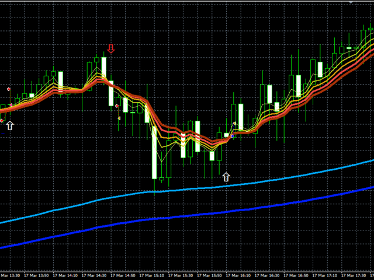Click the red down arrow sell signal
The image size is (374, 280).
click(x=110, y=48)
